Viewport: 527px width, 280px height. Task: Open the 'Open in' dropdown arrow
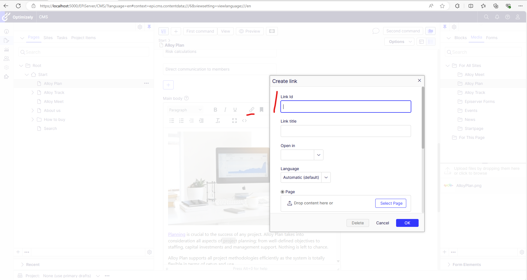coord(319,155)
